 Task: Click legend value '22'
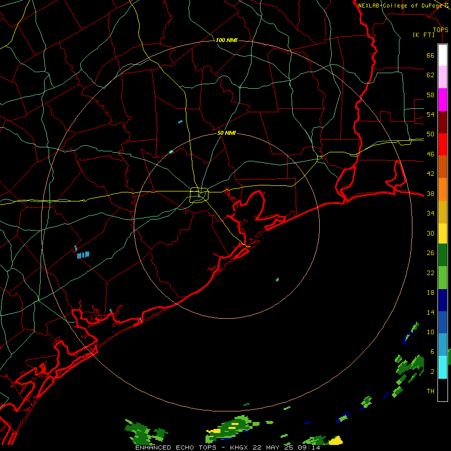[x=430, y=273]
